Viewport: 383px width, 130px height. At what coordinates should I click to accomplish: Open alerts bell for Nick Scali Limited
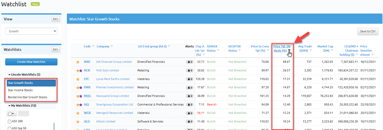pos(190,71)
